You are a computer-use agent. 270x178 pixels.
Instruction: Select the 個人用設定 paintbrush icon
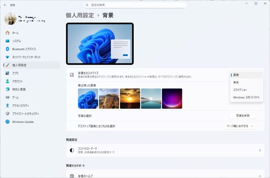click(x=7, y=65)
